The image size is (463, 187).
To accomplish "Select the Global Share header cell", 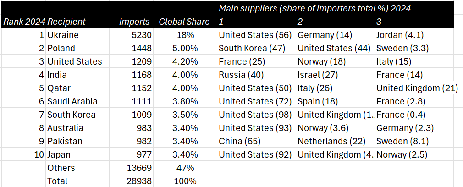I will pos(186,22).
